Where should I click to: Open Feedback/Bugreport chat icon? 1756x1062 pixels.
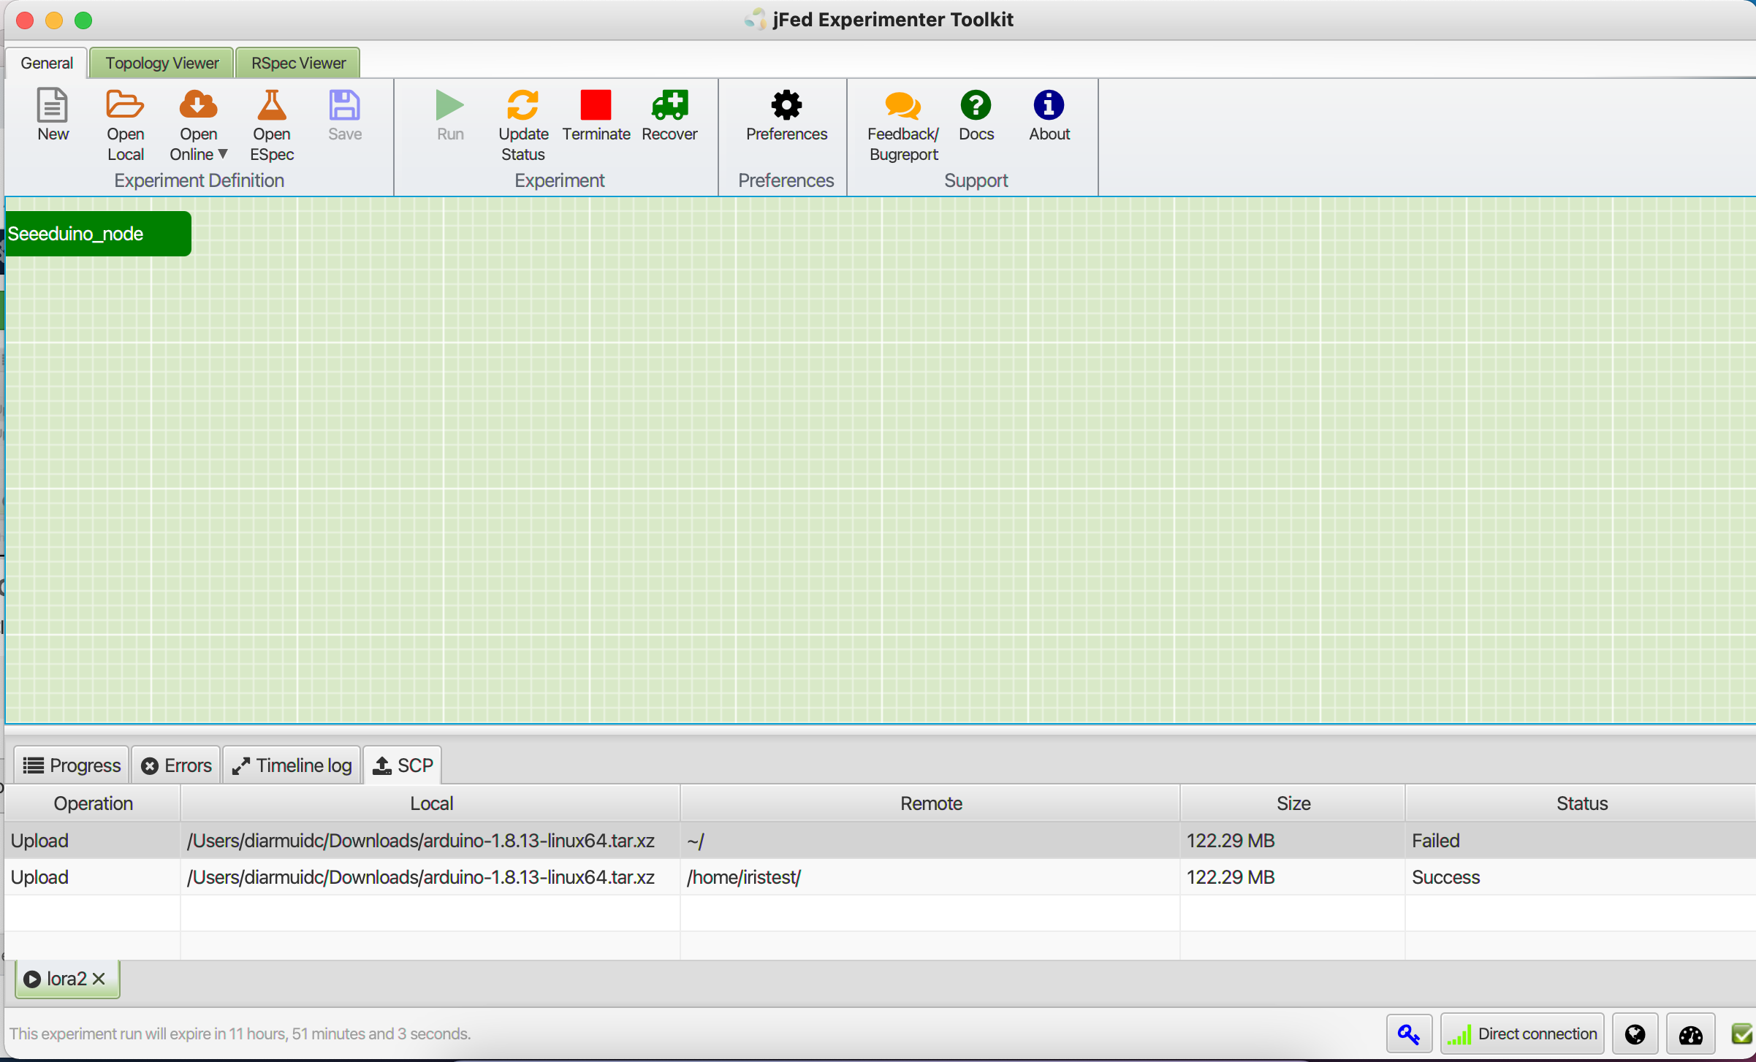click(902, 106)
